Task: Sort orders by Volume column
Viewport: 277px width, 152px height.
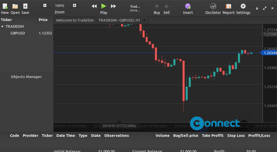Action: (162, 136)
